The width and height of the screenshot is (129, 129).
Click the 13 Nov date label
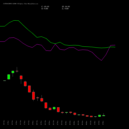point(16,123)
